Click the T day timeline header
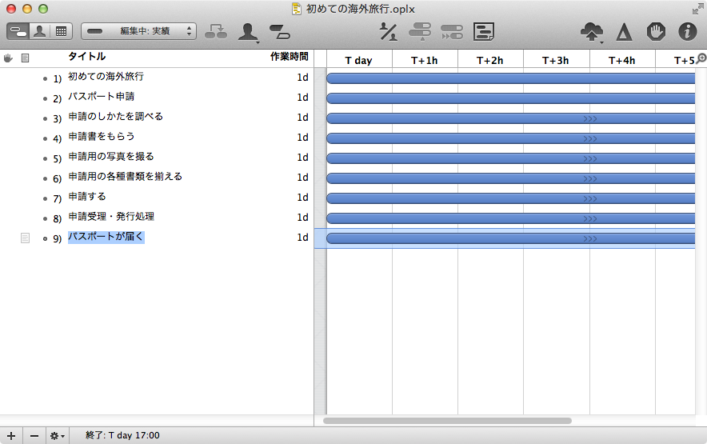The image size is (707, 444). tap(359, 60)
